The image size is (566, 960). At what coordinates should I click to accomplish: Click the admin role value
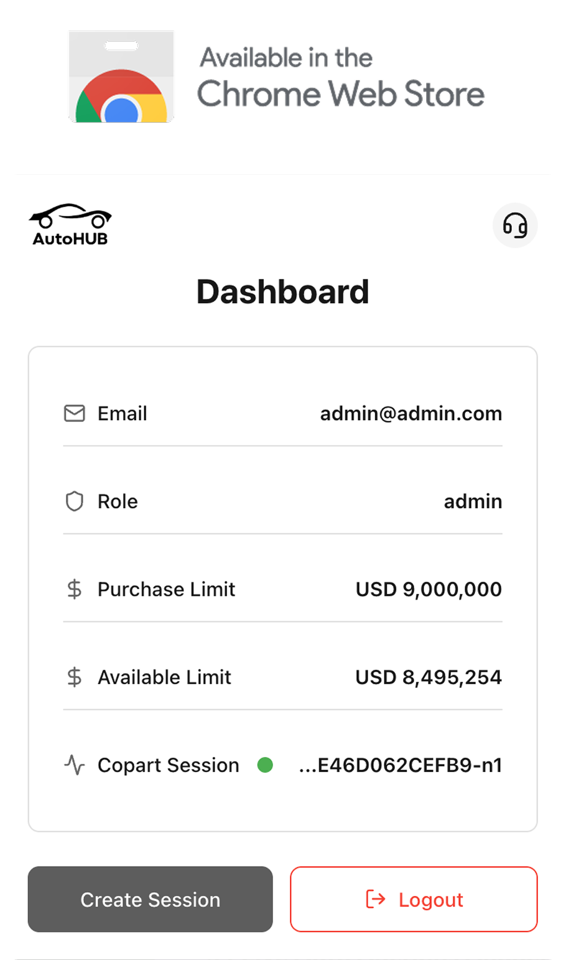pyautogui.click(x=473, y=501)
